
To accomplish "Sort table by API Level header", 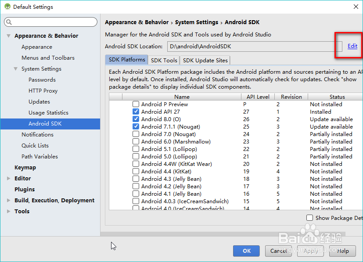I will click(258, 97).
